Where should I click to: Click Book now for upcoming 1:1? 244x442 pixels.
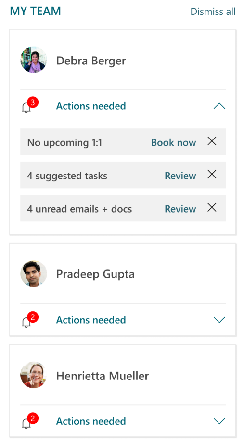[173, 142]
